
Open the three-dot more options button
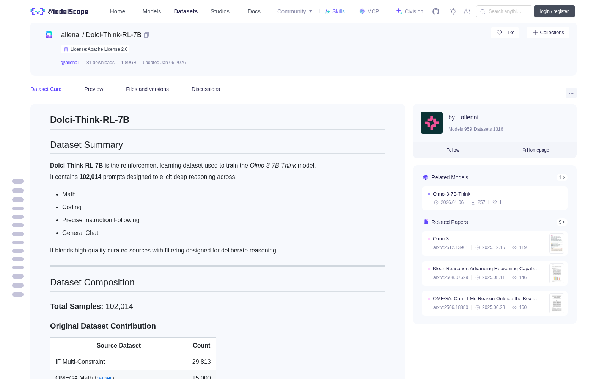(571, 93)
